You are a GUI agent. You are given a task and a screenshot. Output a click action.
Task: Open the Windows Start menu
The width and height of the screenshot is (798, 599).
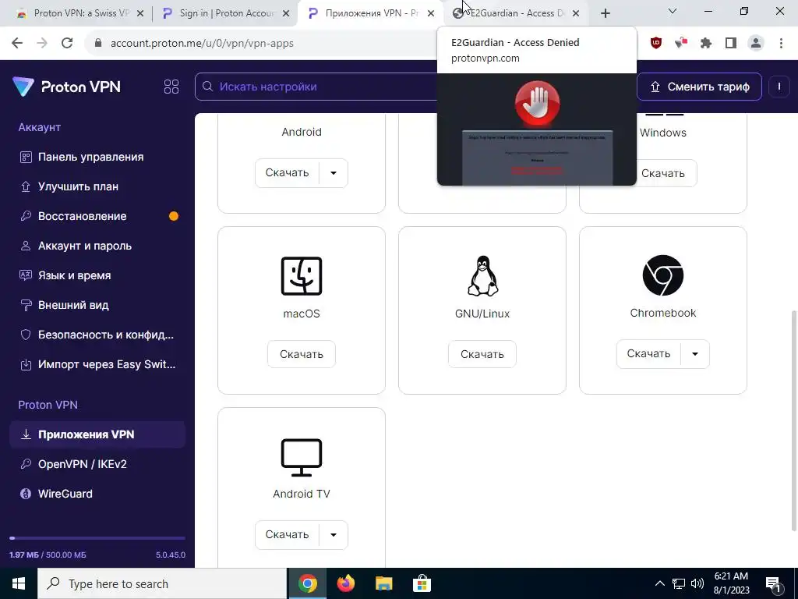[19, 583]
